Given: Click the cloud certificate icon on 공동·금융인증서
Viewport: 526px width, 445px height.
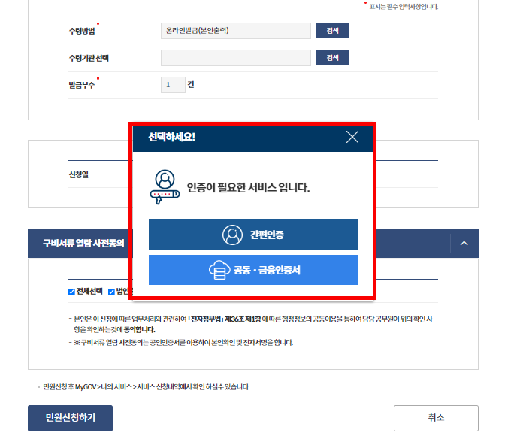Looking at the screenshot, I should click(x=219, y=270).
